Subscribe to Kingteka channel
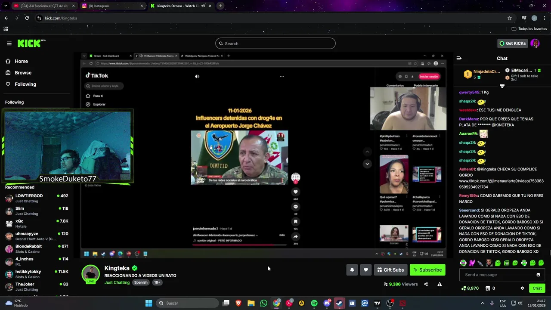This screenshot has height=310, width=551. [x=427, y=270]
